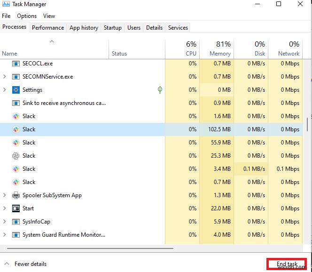Click Slack icon in the last 0.7 MB Slack row

(x=16, y=182)
